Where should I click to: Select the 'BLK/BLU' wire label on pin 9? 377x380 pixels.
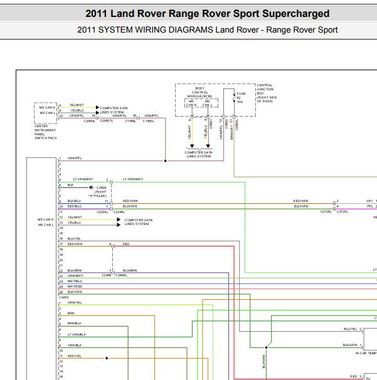74,201
